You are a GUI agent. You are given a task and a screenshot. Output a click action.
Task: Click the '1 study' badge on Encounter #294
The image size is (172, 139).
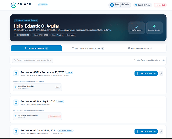coord(60,101)
